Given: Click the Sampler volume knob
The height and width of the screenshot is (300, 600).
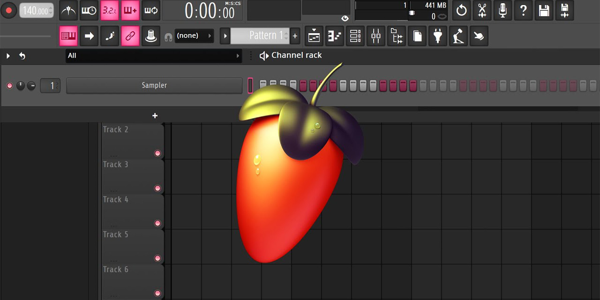Looking at the screenshot, I should tap(31, 86).
